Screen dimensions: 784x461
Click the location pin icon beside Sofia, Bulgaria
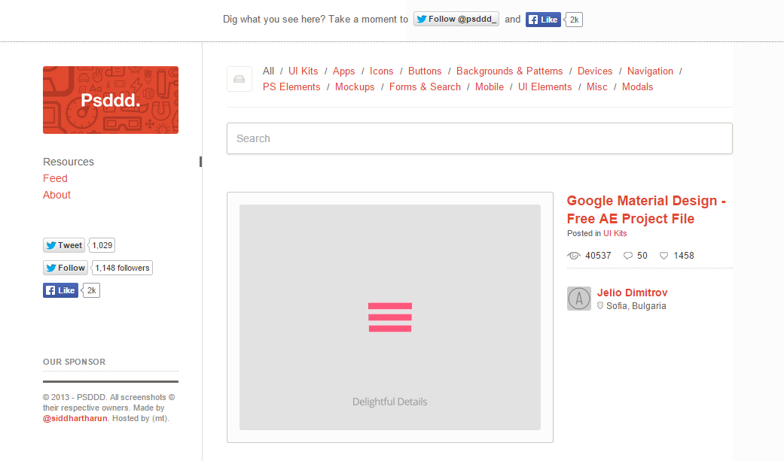click(600, 305)
